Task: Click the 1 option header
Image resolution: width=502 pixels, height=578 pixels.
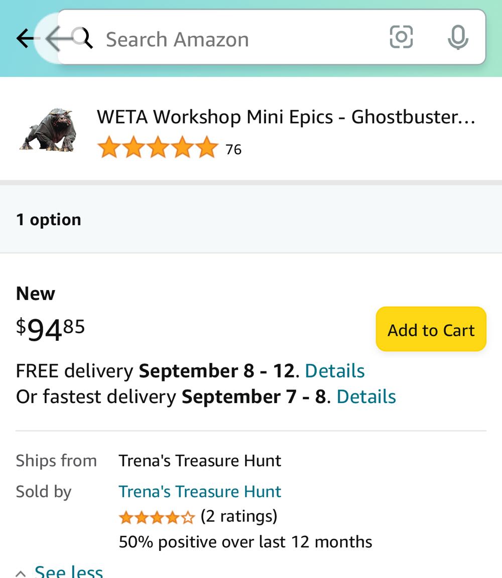Action: [x=48, y=219]
